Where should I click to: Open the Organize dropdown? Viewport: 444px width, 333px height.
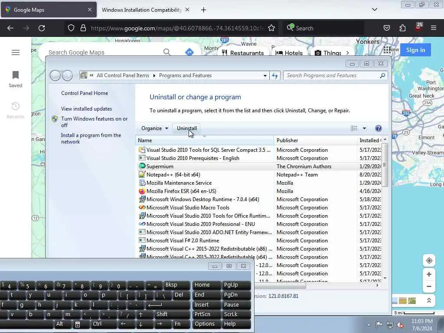[155, 128]
